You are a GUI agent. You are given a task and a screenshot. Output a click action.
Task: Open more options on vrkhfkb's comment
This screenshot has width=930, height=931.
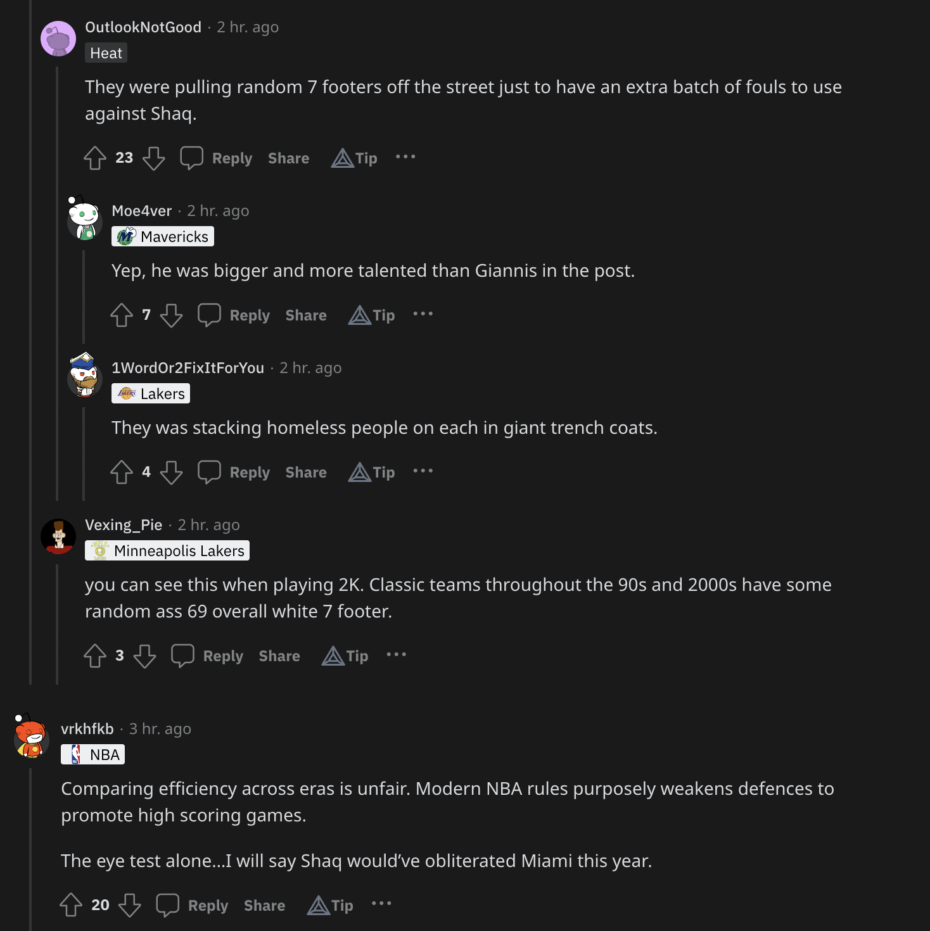pyautogui.click(x=381, y=904)
